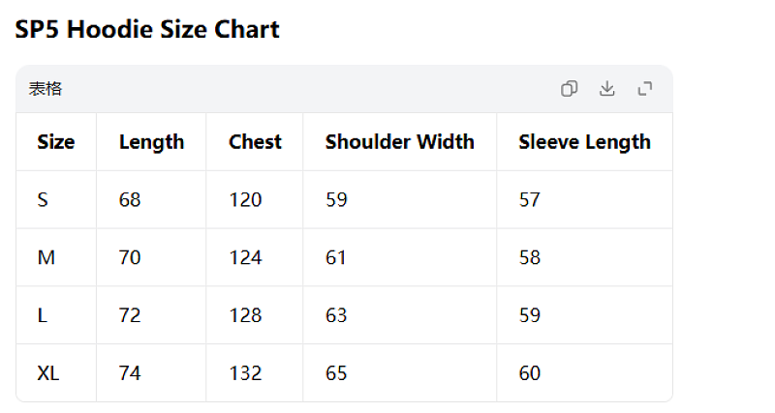Click the 表格 label in table header

tap(46, 89)
